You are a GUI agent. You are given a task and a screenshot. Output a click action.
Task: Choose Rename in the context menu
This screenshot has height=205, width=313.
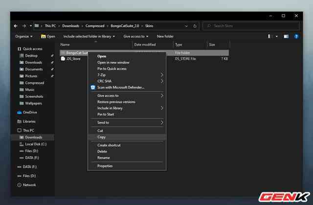pos(127,158)
